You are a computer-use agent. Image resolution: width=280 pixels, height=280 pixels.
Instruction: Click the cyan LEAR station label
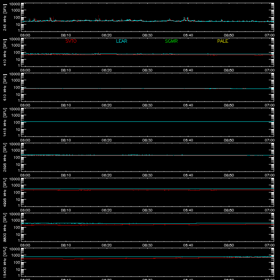[121, 41]
